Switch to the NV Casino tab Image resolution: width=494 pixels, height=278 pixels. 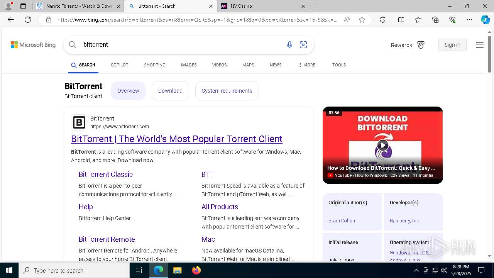[x=264, y=6]
